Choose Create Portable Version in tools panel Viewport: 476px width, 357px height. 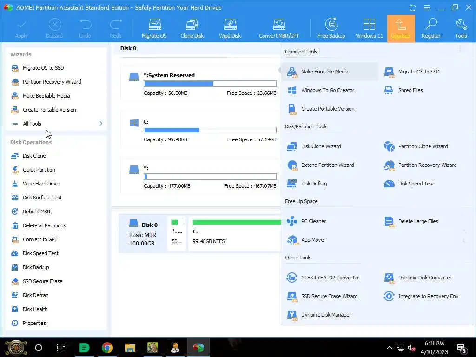coord(321,109)
